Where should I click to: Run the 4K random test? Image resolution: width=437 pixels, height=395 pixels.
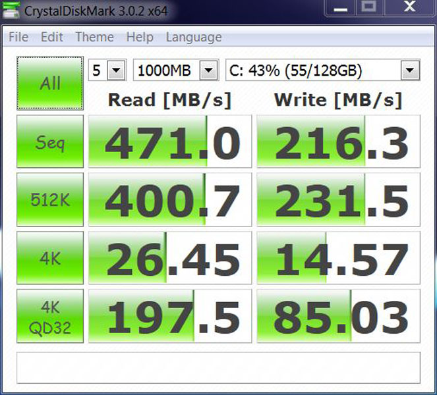pyautogui.click(x=50, y=257)
